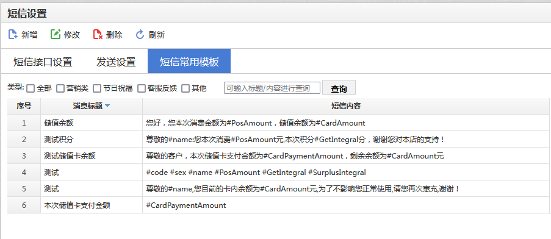Check the 全部 type checkbox
Screen dimensions: 551x239
pos(31,88)
